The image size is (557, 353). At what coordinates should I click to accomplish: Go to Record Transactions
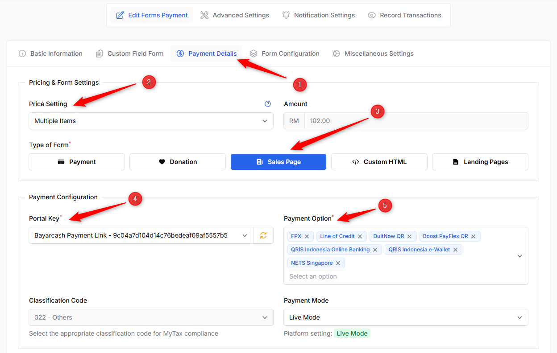click(404, 15)
